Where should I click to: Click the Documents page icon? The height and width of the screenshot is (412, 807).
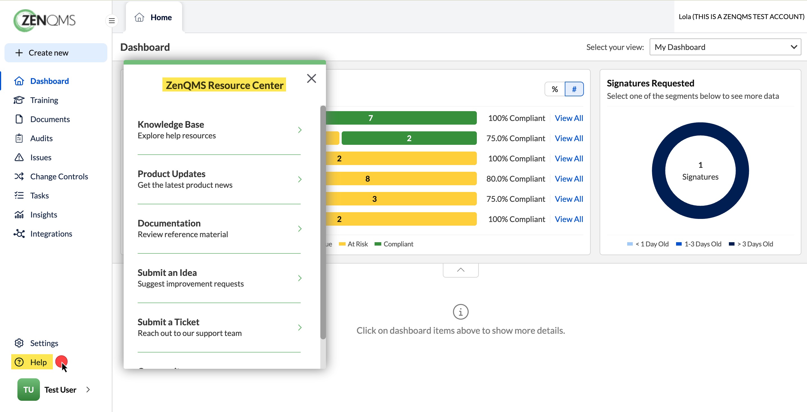tap(19, 119)
